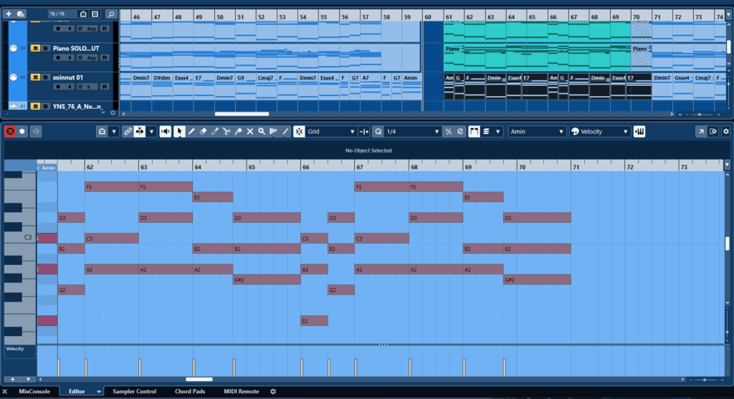
Task: Select the Draw pencil tool
Action: [191, 132]
